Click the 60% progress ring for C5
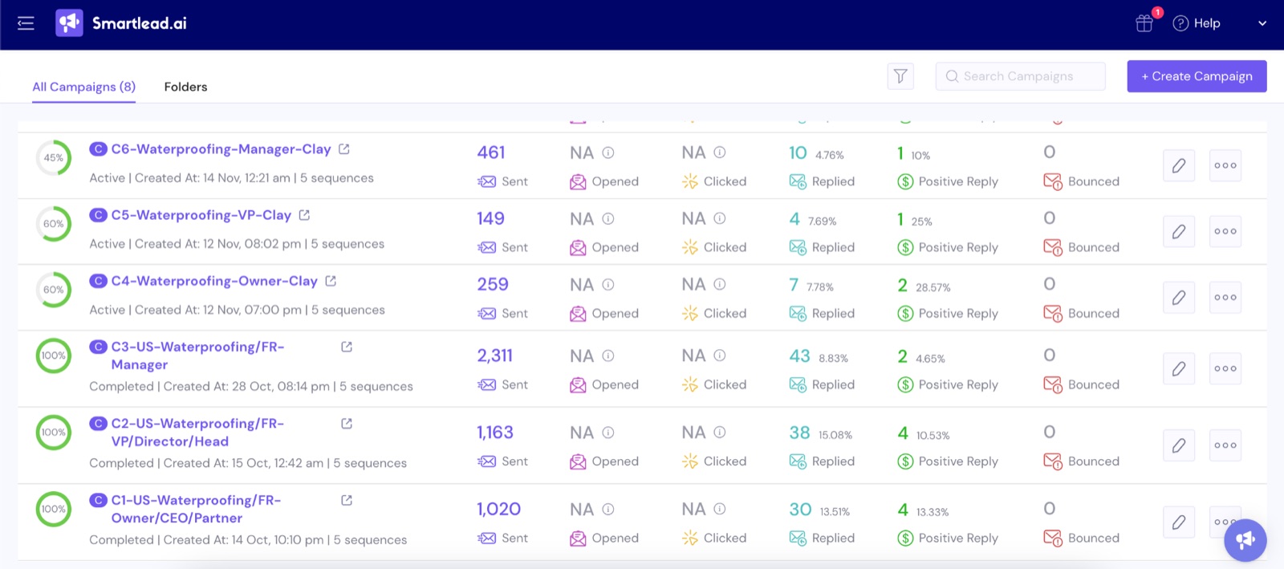This screenshot has width=1284, height=569. 54,224
